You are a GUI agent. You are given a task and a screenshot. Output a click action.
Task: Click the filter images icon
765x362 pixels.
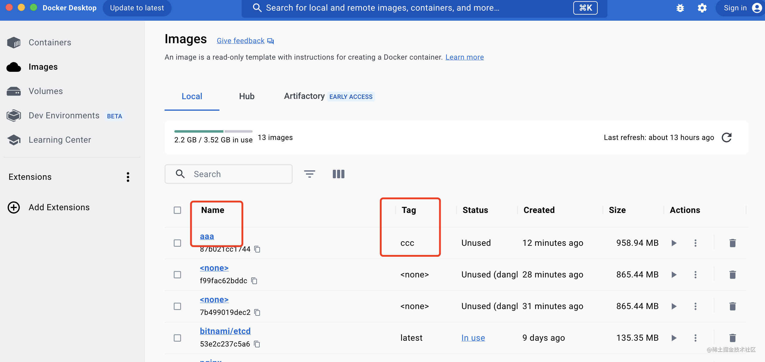coord(309,174)
